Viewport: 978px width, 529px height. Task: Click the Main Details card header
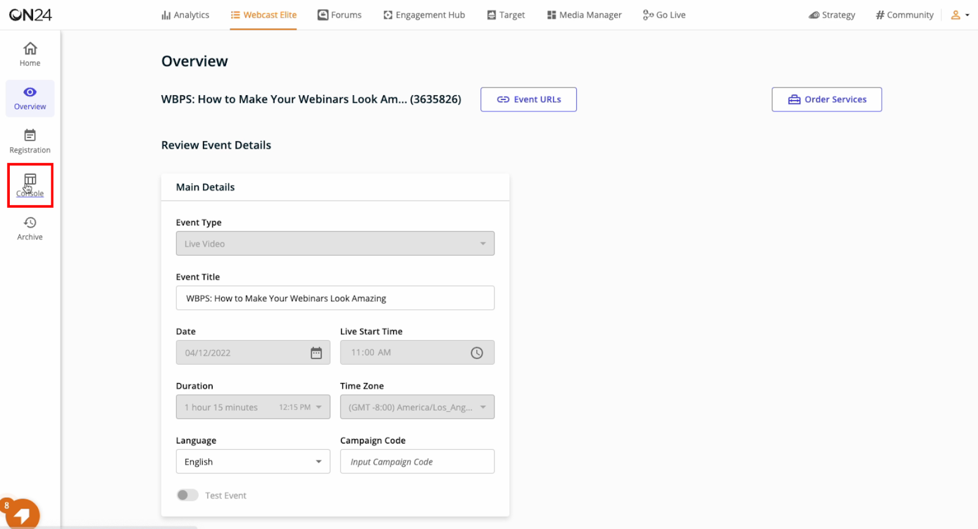point(335,187)
